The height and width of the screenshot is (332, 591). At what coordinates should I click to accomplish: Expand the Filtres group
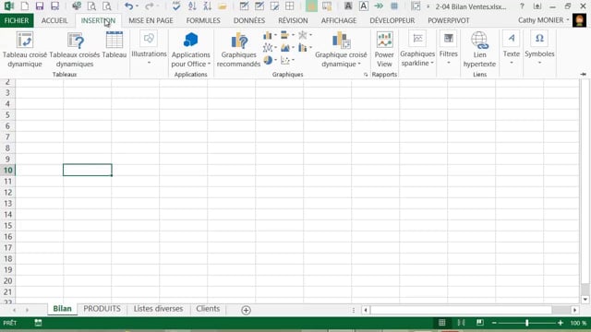click(448, 49)
